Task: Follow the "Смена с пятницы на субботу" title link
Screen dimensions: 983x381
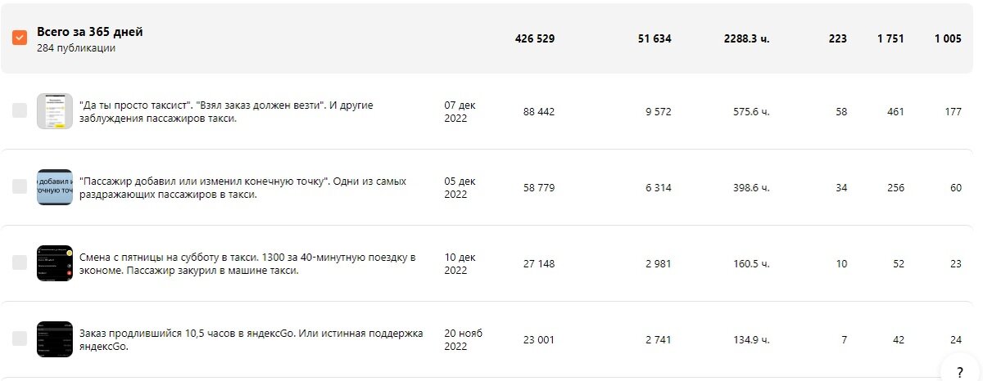Action: (x=247, y=263)
